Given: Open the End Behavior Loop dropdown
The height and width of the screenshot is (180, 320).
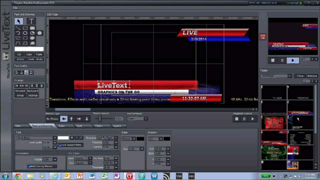Looking at the screenshot, I should (137, 119).
